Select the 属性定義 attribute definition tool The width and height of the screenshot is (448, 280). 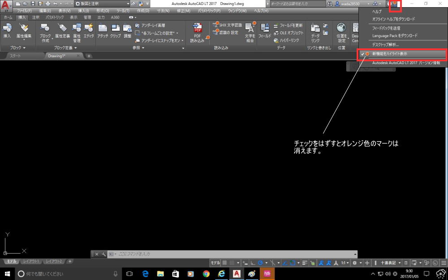point(62,31)
